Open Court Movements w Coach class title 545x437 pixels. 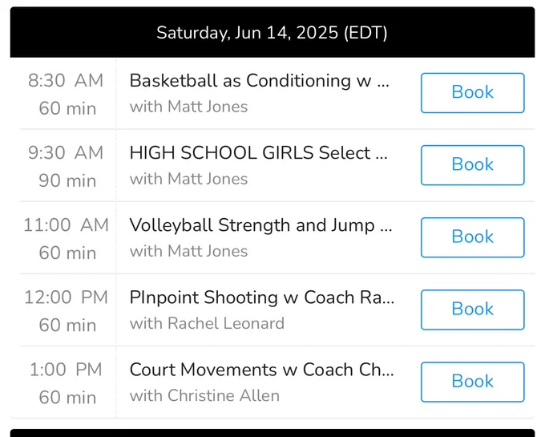click(262, 370)
